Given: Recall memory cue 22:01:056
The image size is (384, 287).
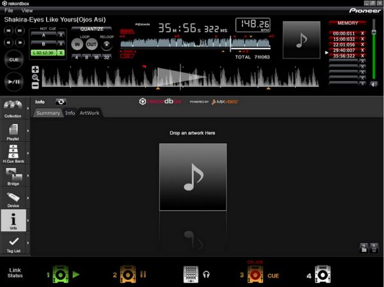Looking at the screenshot, I should click(344, 45).
